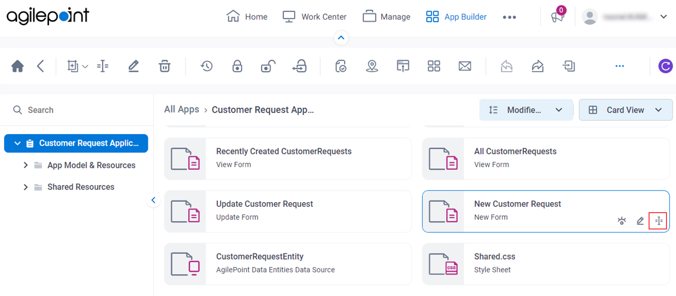Click rename icon on New Customer Request card
Screen dimensions: 676x296
click(659, 221)
